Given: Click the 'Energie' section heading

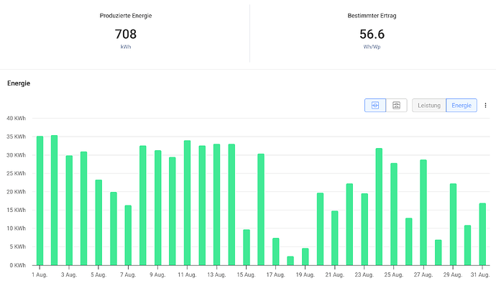Looking at the screenshot, I should pyautogui.click(x=19, y=83).
